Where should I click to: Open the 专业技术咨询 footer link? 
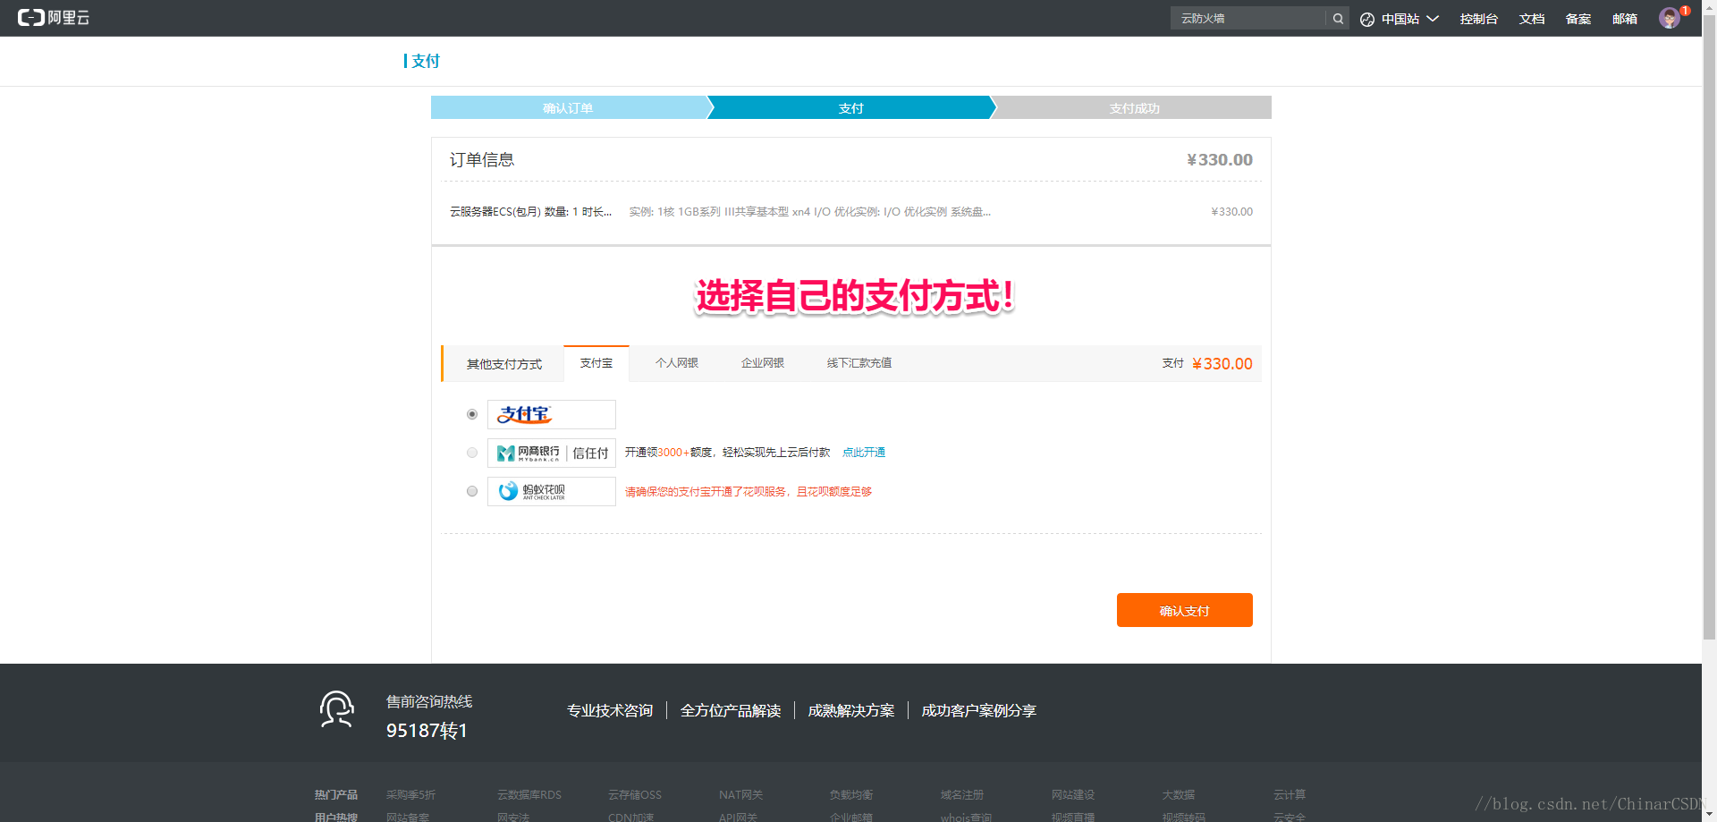pos(610,710)
